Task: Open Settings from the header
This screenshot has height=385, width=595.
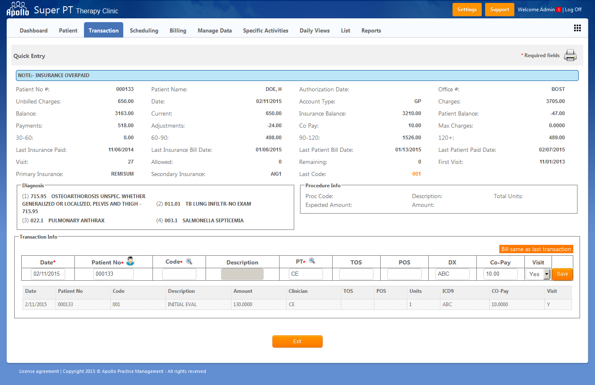Action: (x=467, y=10)
